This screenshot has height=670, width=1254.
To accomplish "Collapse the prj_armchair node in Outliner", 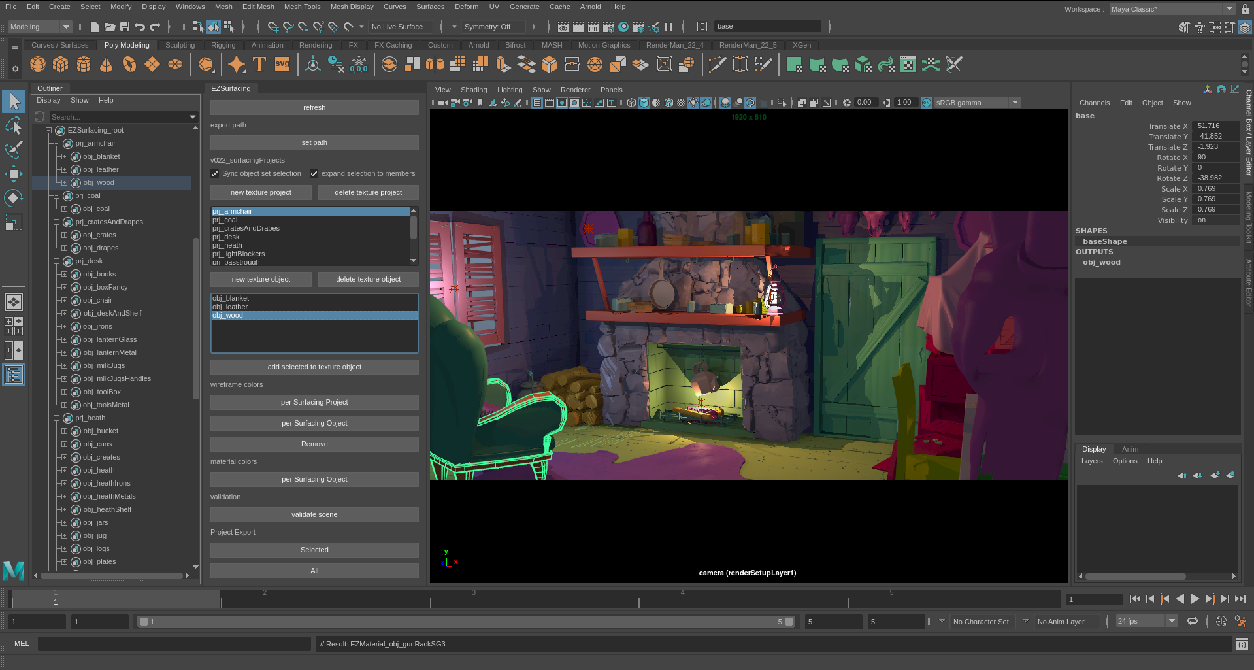I will 57,144.
